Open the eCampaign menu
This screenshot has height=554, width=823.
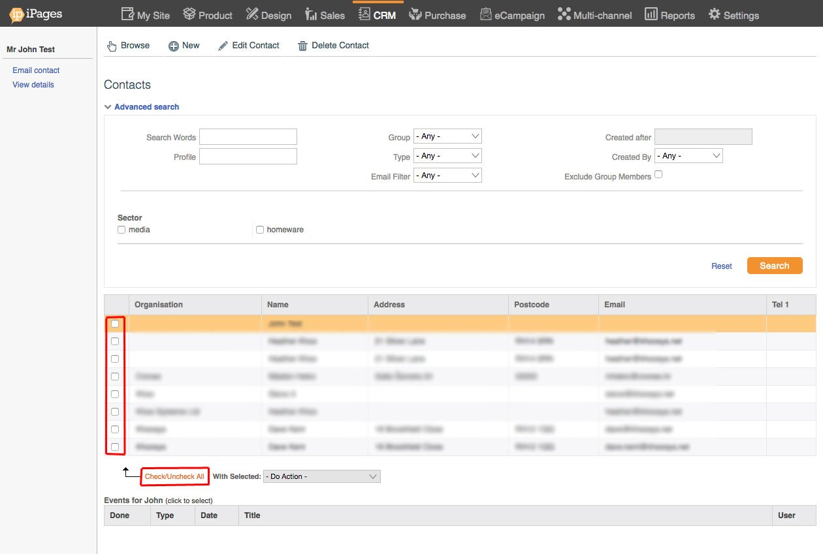[512, 14]
